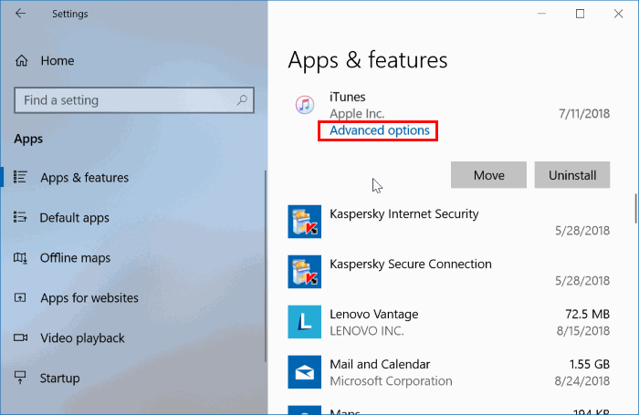The height and width of the screenshot is (415, 639).
Task: Click the sidebar scrollbar
Action: (x=266, y=266)
